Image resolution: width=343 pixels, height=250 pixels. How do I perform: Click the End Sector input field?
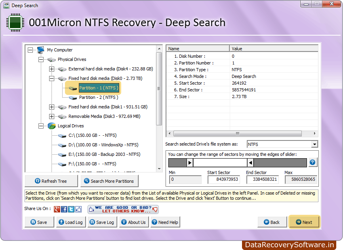click(x=263, y=180)
